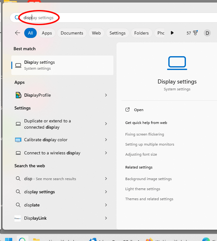
Task: Open 'disp - See more search results'
Action: [x=62, y=179]
